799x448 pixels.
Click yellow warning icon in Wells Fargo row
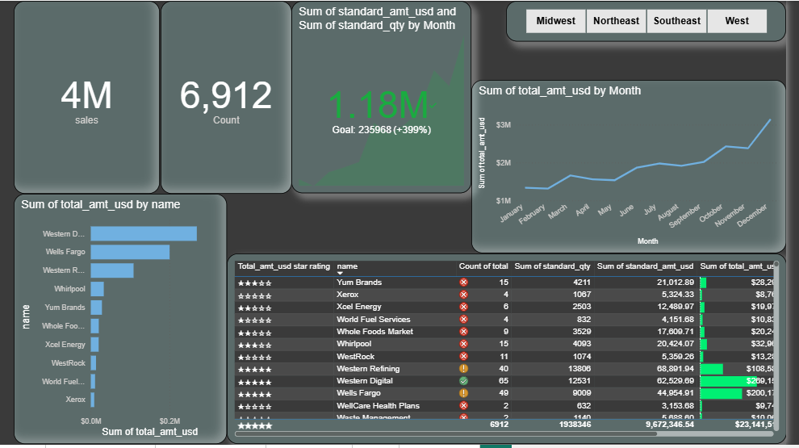pos(464,393)
